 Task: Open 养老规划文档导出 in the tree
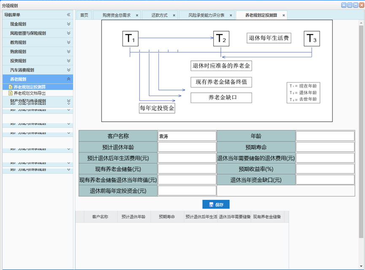[30, 93]
